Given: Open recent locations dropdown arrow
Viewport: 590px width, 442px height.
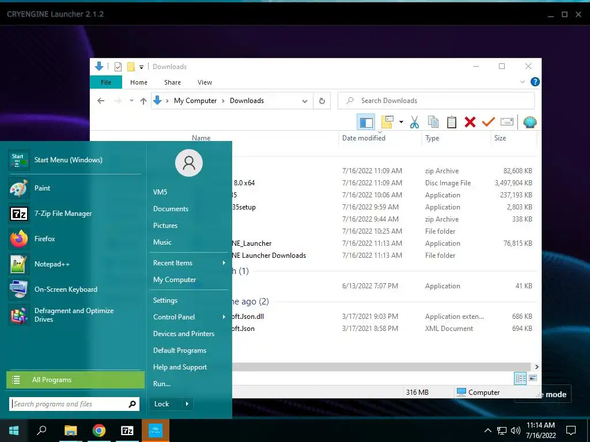Looking at the screenshot, I should [131, 101].
